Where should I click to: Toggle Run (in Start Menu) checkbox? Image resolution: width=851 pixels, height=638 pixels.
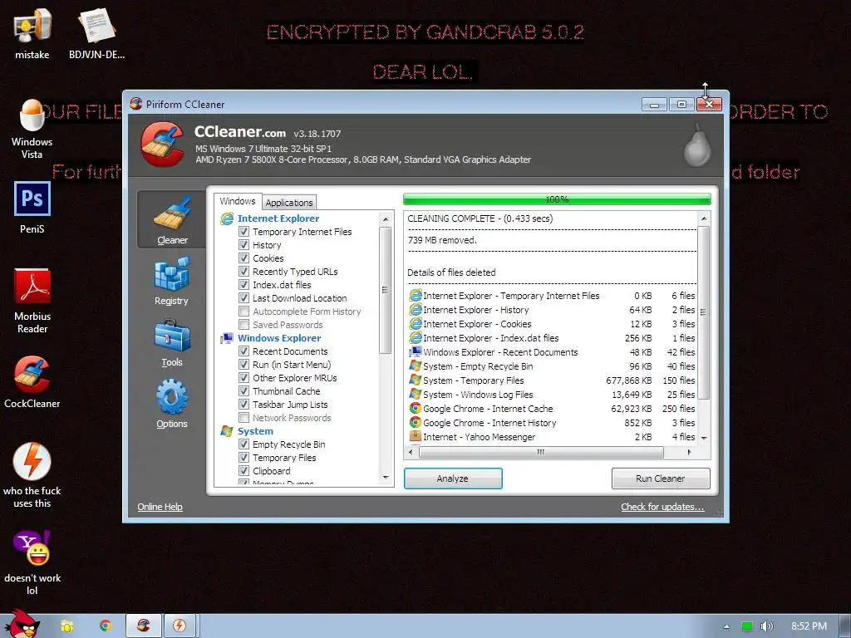click(x=244, y=365)
